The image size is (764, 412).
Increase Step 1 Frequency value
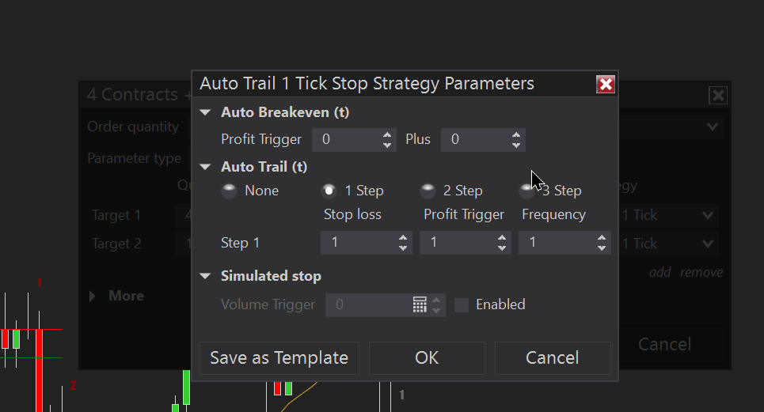tap(602, 238)
